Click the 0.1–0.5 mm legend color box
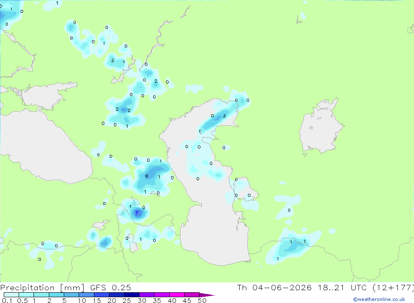This screenshot has height=303, width=414. point(11,295)
